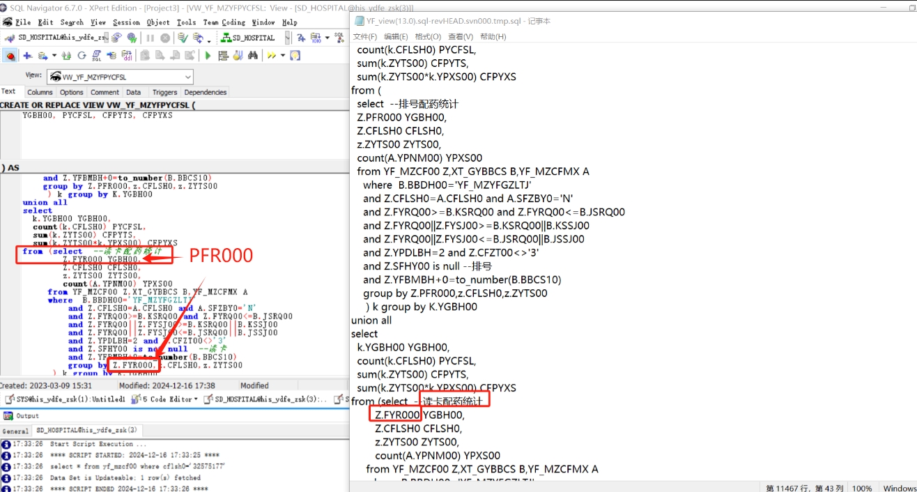Click the green Execute play button
Image resolution: width=917 pixels, height=492 pixels.
coord(208,56)
